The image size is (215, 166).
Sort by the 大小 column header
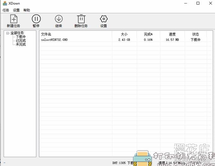point(124,34)
